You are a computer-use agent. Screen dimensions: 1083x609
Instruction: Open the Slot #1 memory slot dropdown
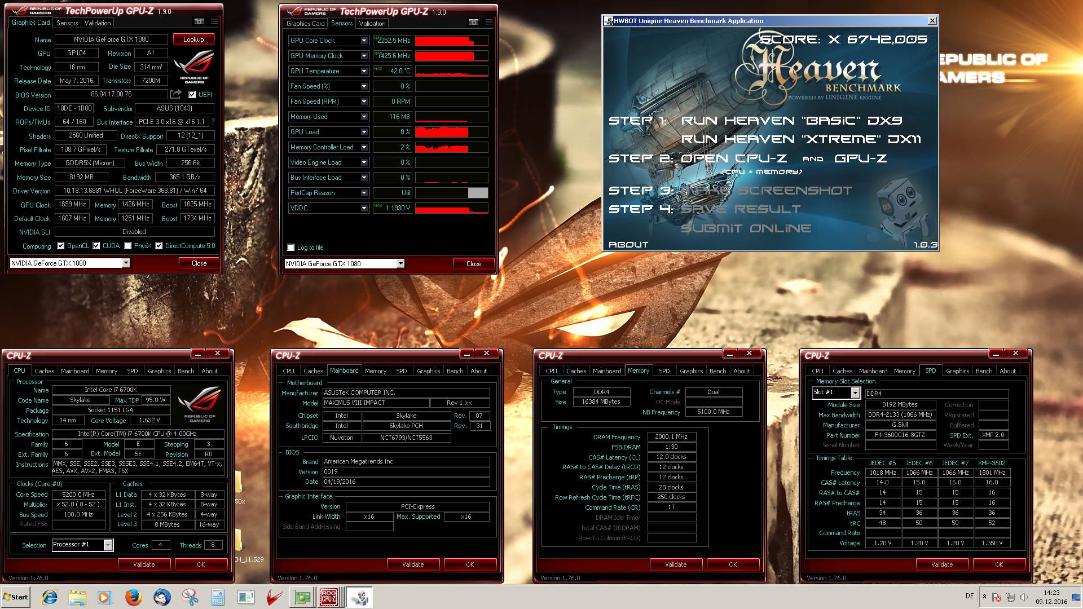(856, 392)
